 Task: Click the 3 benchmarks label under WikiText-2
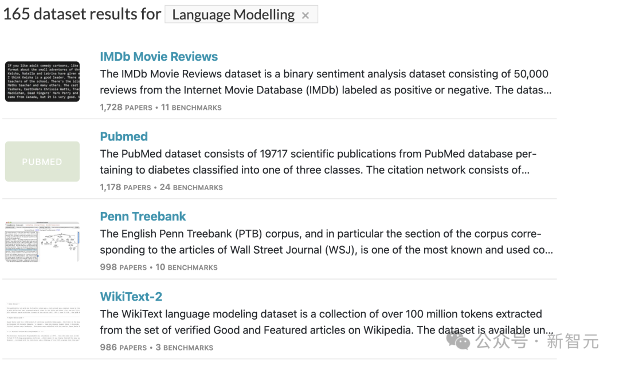pos(185,348)
